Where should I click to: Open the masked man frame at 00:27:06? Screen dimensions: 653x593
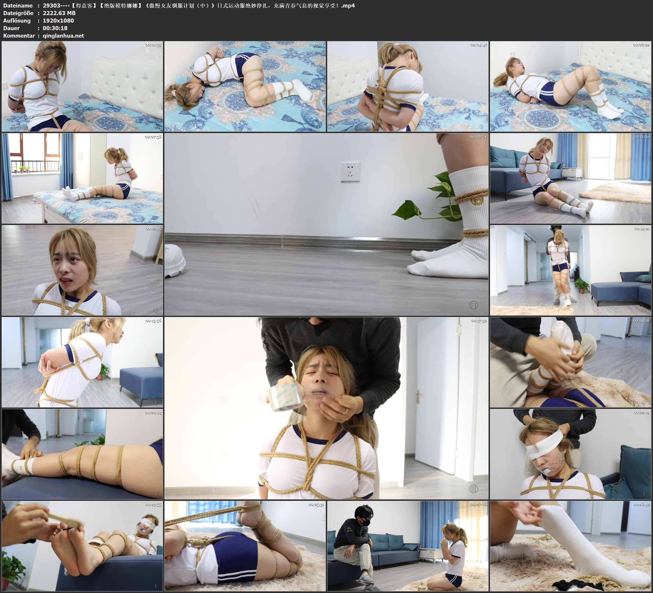[x=407, y=546]
